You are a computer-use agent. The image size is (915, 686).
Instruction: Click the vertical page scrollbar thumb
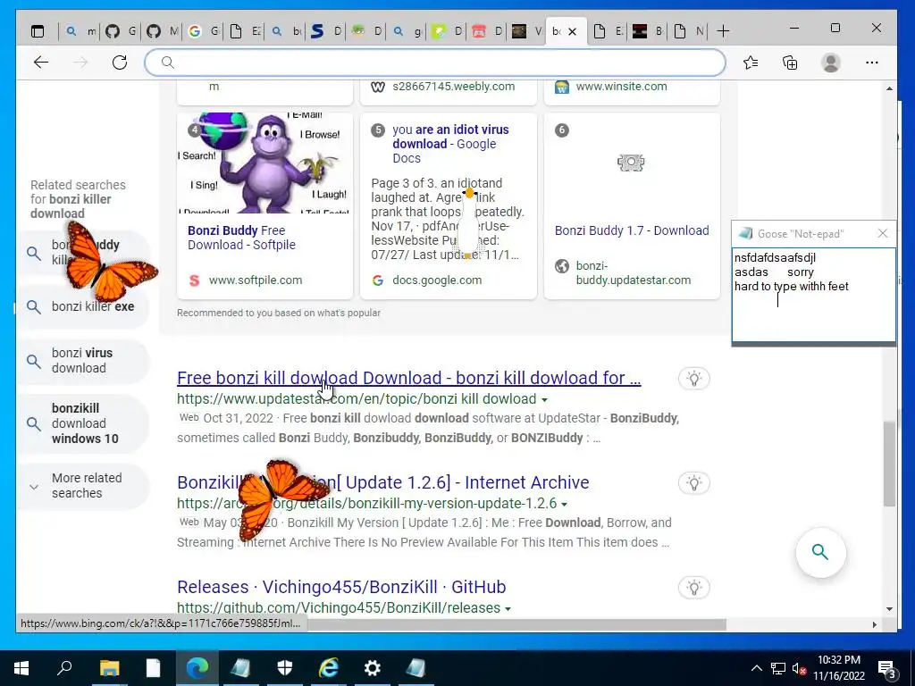[889, 464]
